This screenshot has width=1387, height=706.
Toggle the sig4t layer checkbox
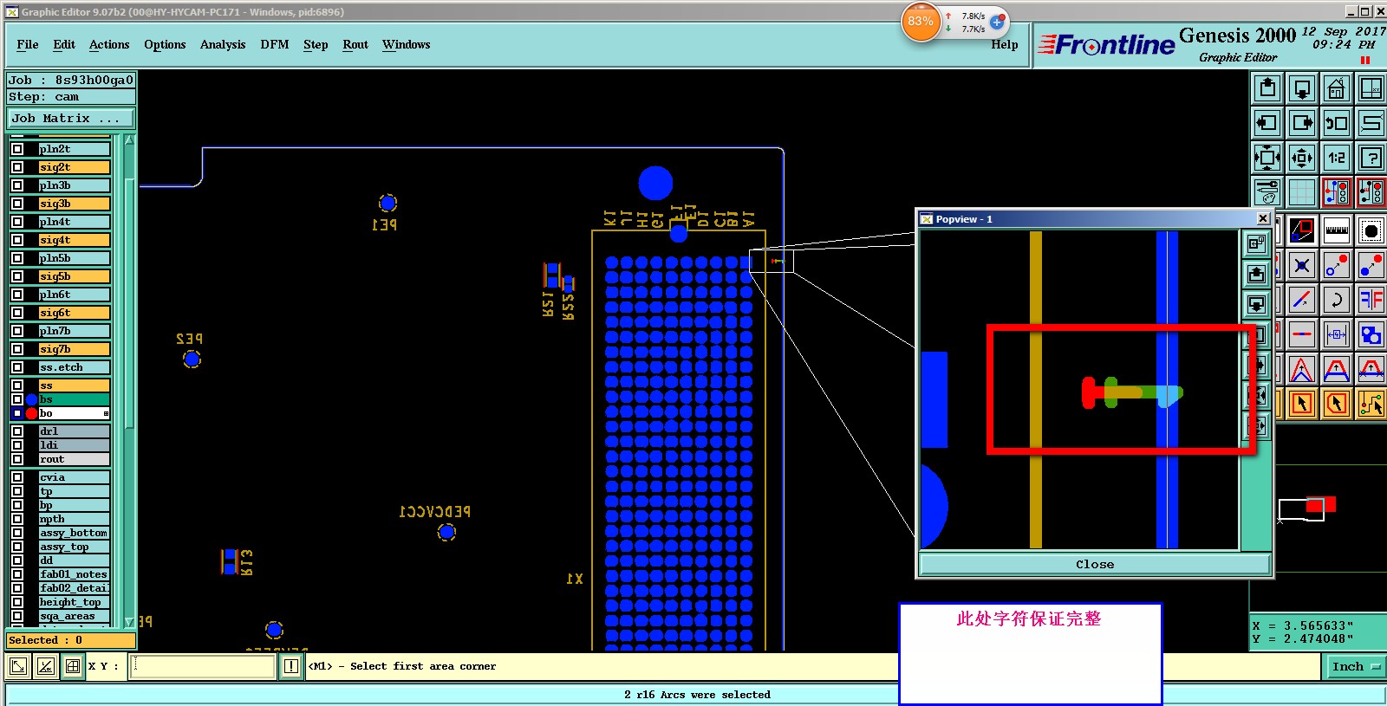point(17,240)
